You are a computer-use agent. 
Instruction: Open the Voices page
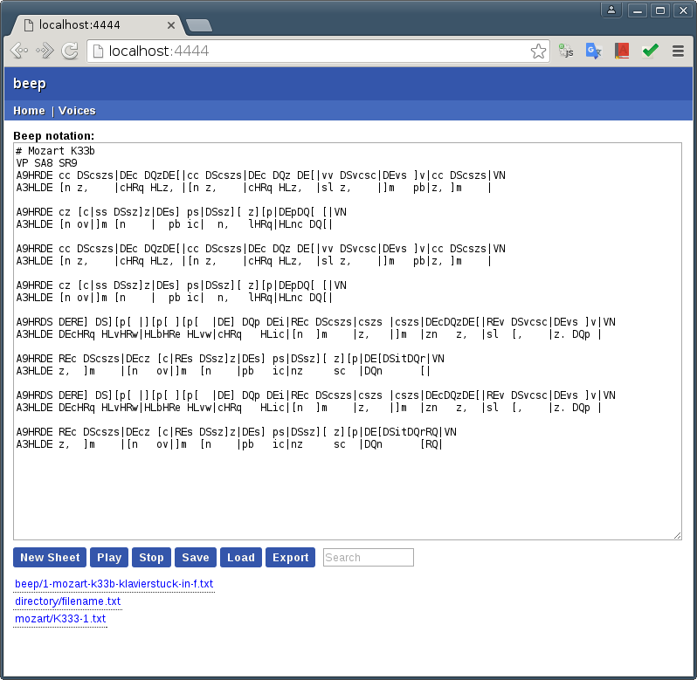coord(77,111)
